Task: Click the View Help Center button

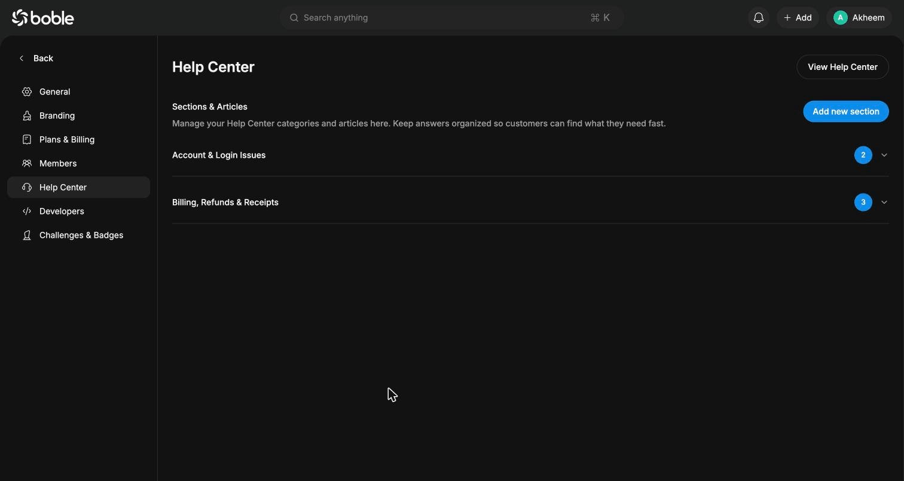Action: 842,67
